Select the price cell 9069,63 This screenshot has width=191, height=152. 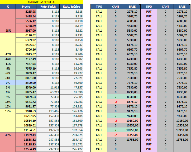point(26,97)
